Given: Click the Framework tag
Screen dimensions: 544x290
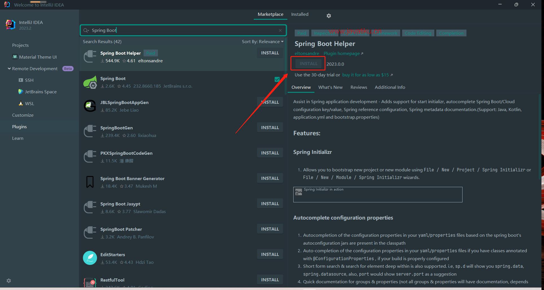Looking at the screenshot, I should pos(386,33).
